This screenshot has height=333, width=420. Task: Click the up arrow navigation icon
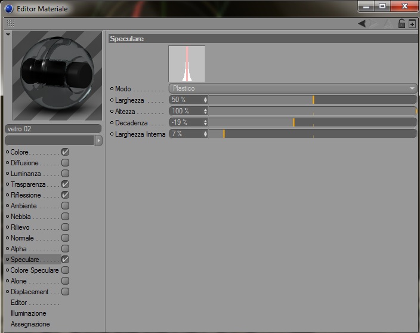tap(387, 24)
